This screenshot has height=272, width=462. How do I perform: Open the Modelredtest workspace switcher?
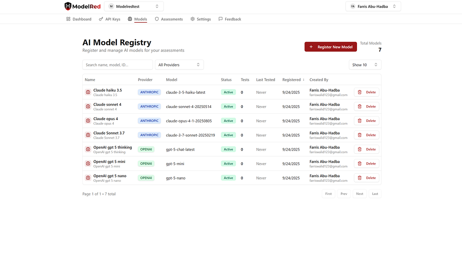[x=134, y=6]
